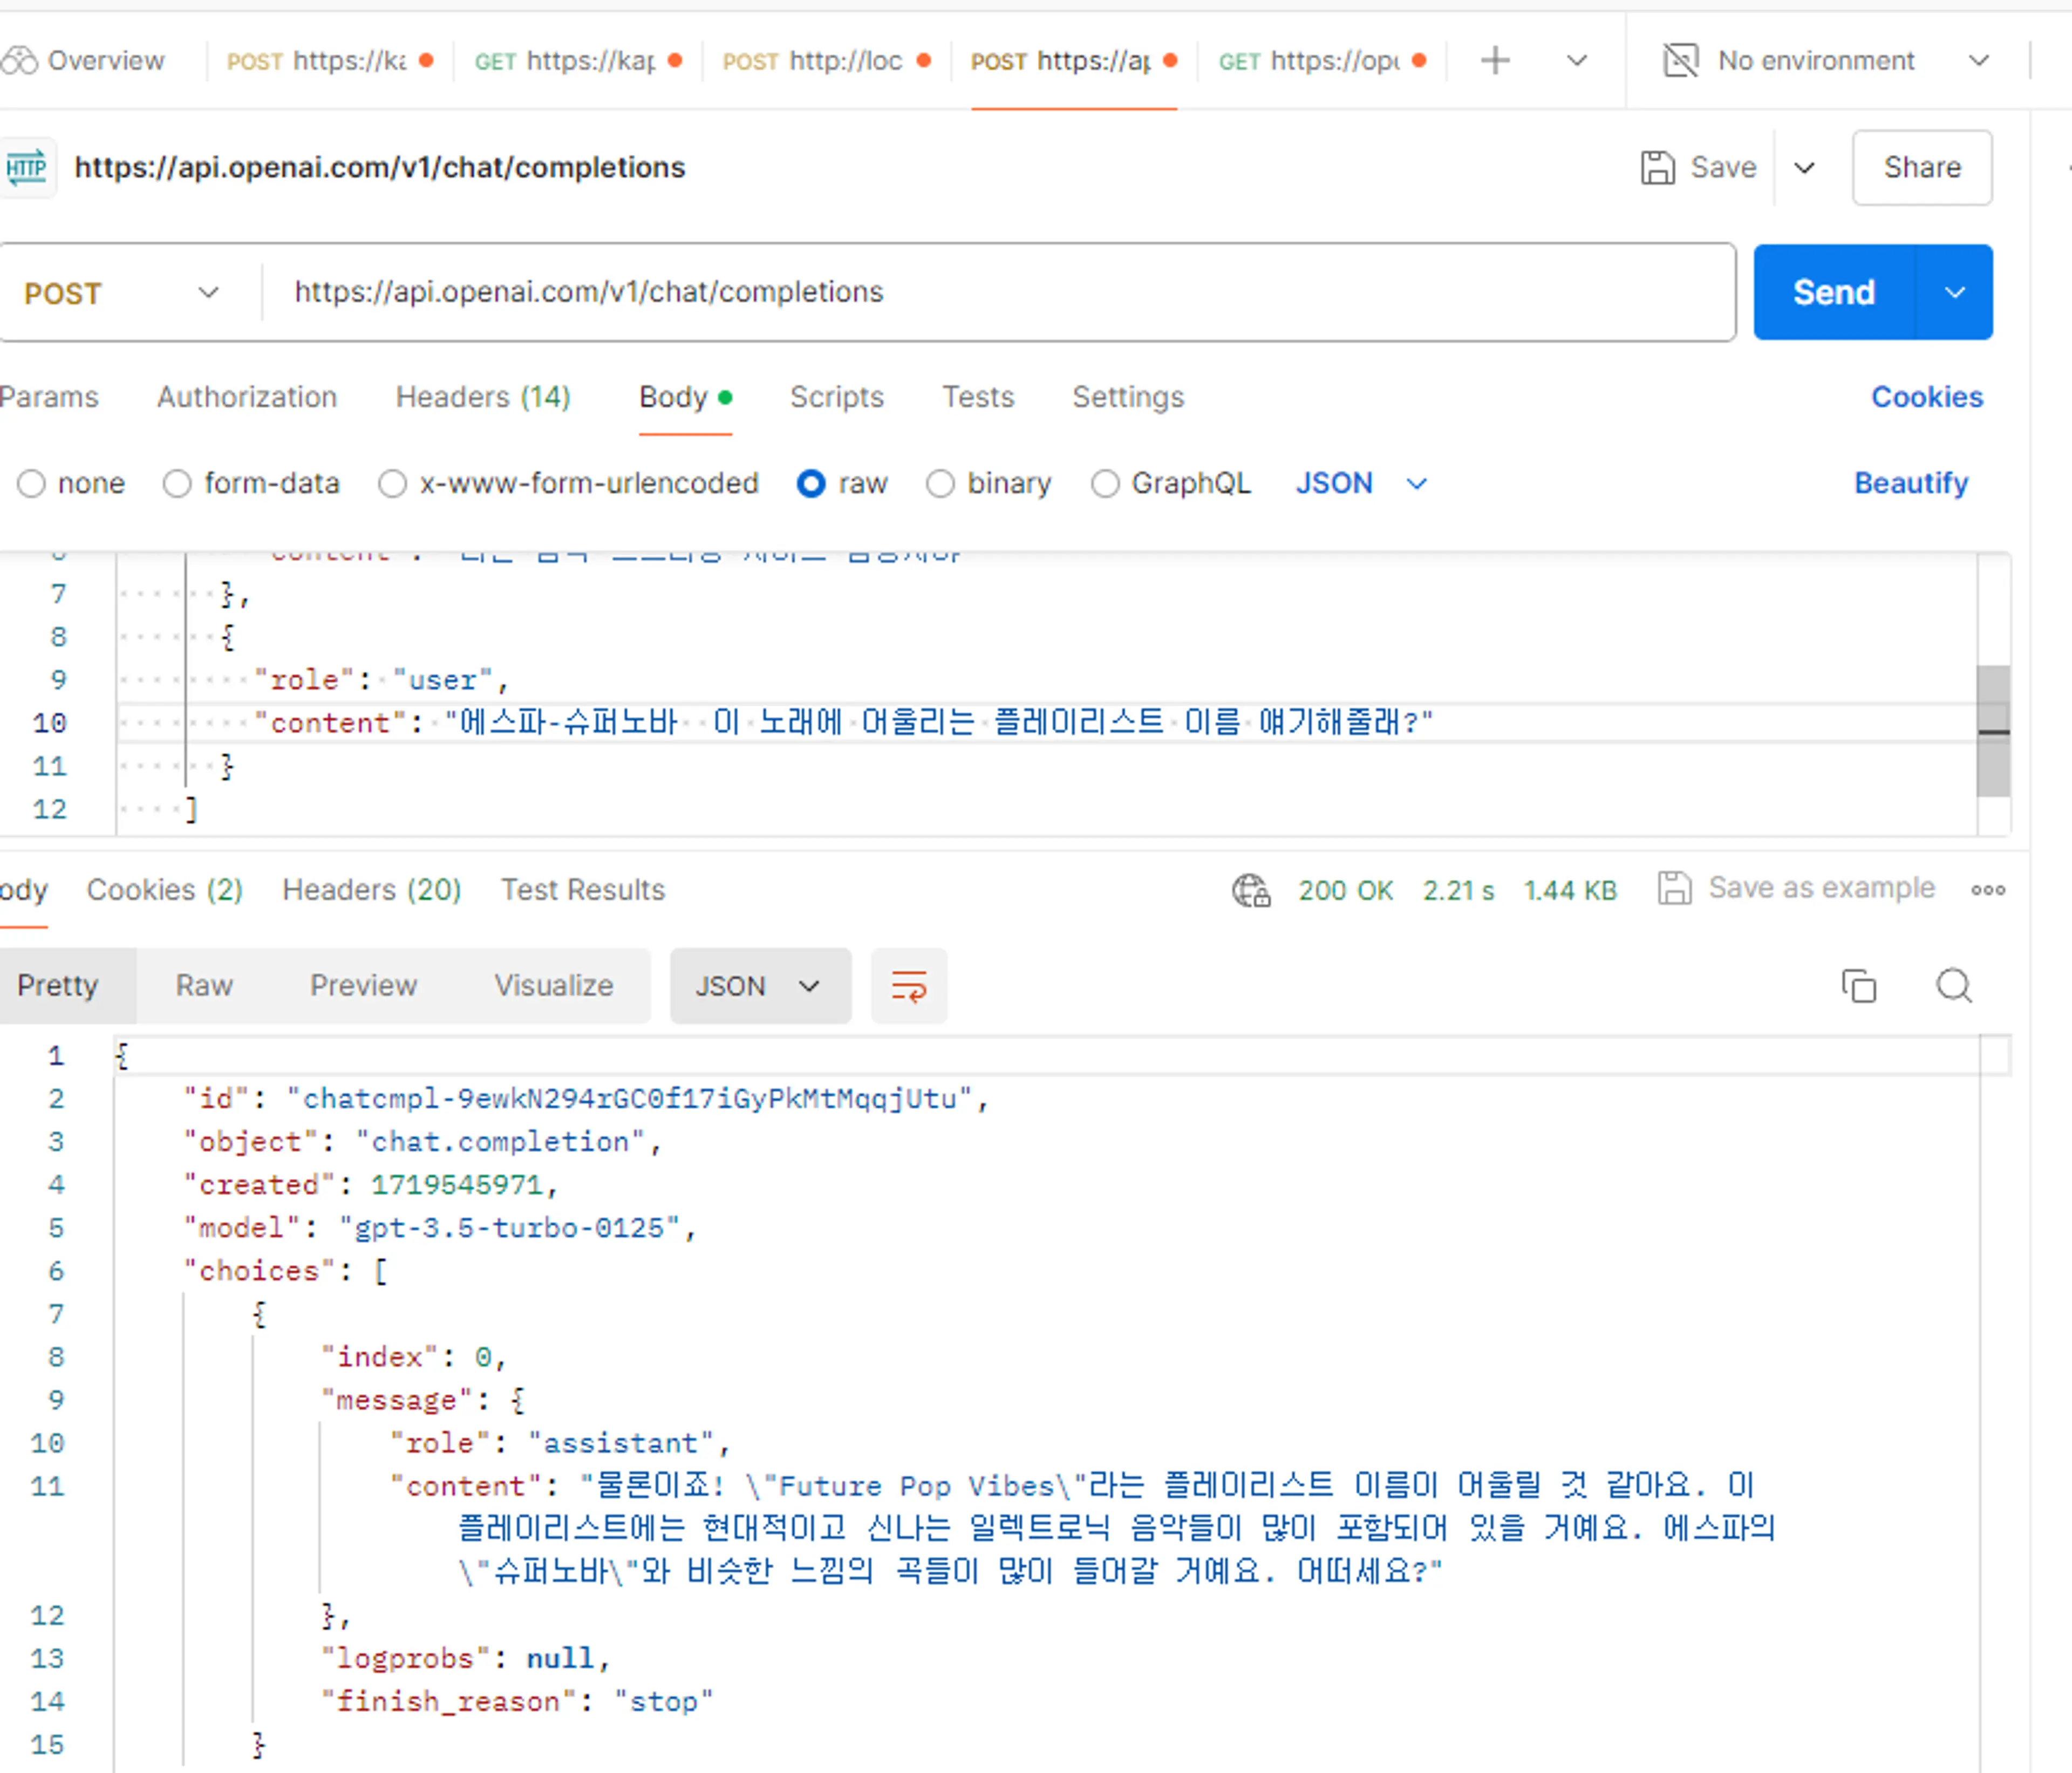Click the "finish_reason": "stop" line
The image size is (2072, 1773).
coord(517,1701)
